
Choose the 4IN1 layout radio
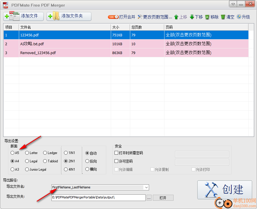point(66,169)
